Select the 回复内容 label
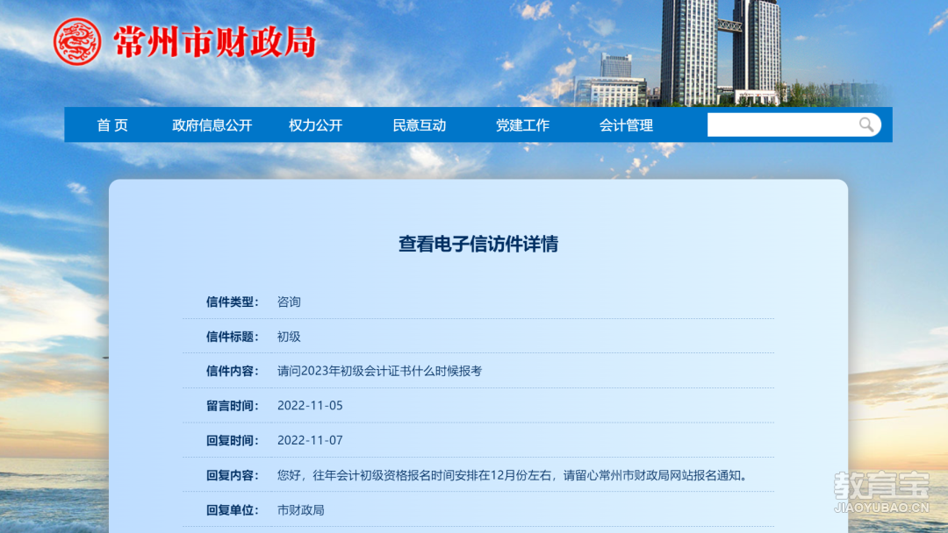 pos(232,476)
